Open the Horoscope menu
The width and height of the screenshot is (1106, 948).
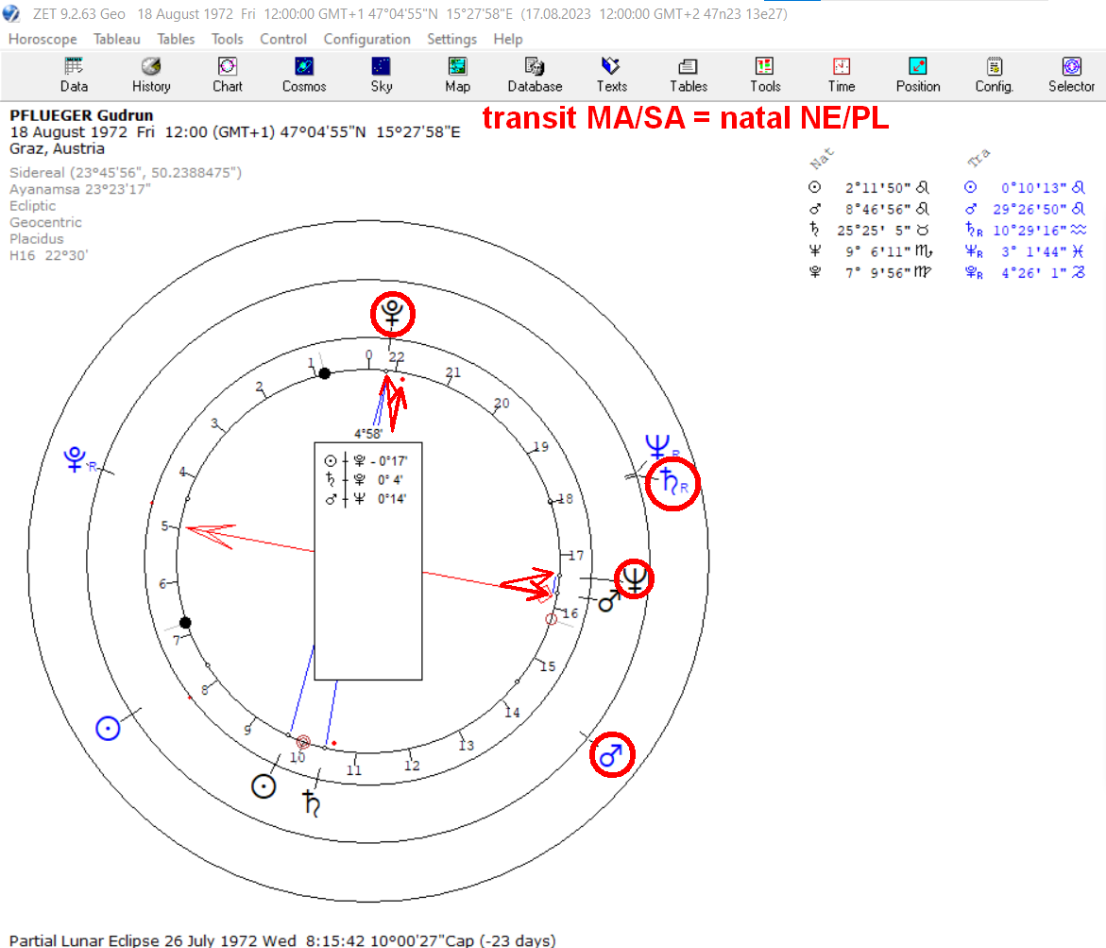43,39
